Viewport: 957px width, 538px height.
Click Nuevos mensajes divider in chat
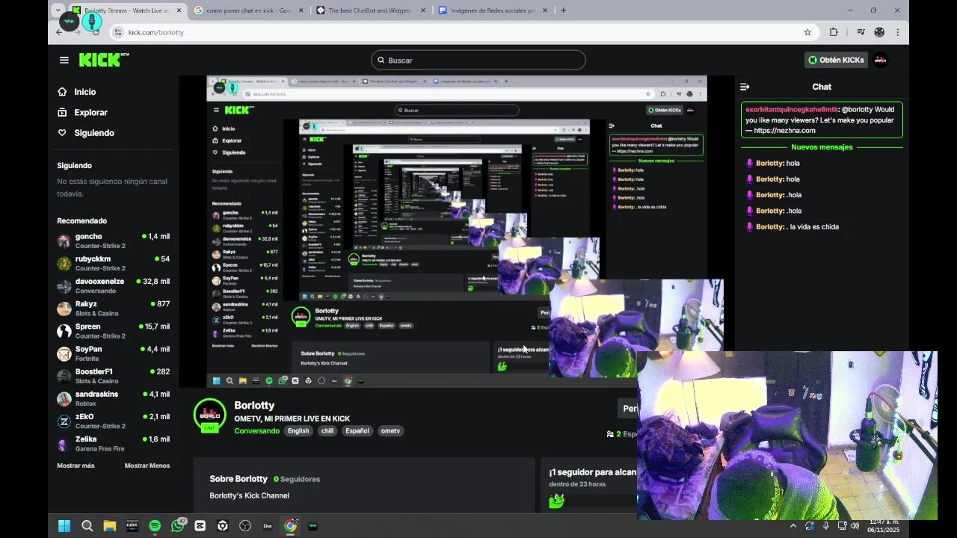822,147
